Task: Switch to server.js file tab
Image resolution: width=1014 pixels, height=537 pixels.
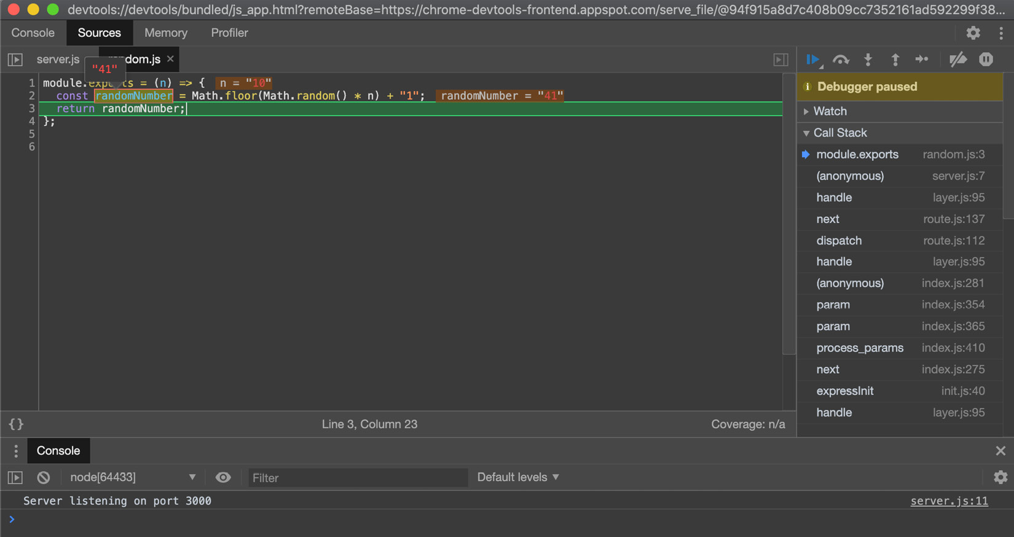Action: tap(58, 60)
